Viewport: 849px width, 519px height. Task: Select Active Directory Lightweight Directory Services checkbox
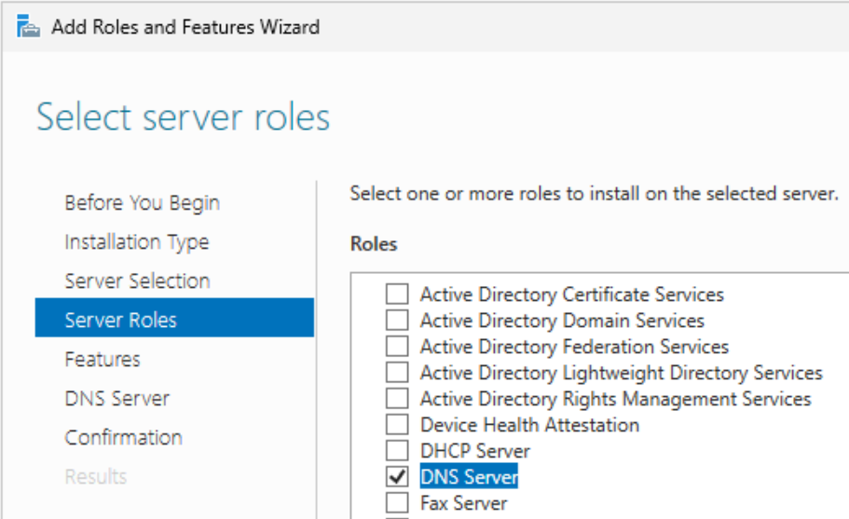point(398,373)
